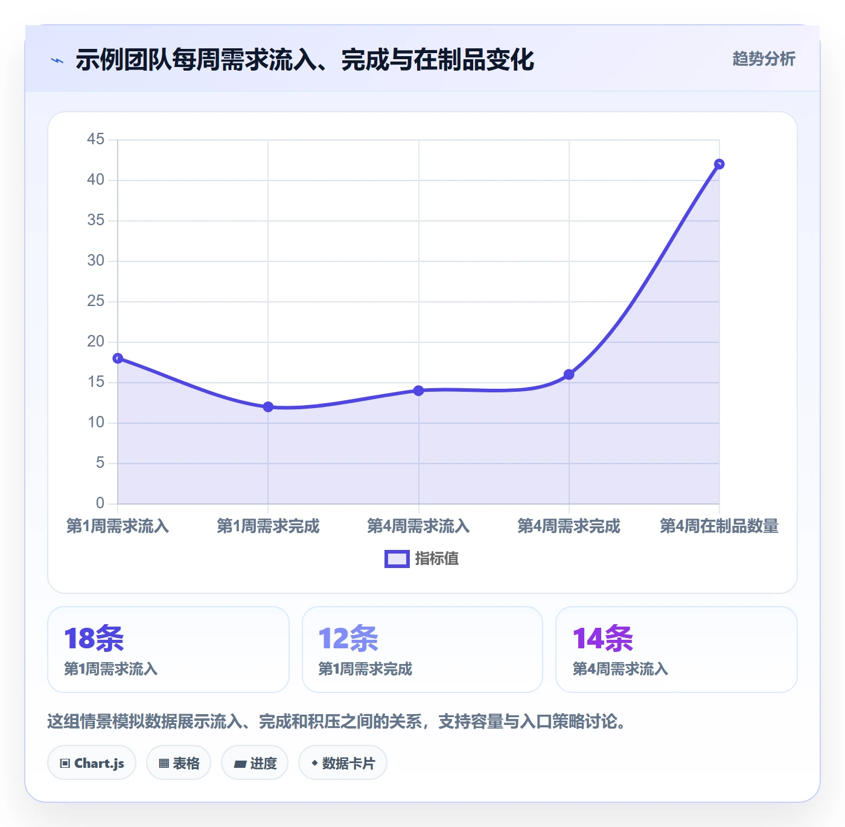Select the 第4周在制品数量 data point at 42
Screen dimensions: 845x827
coord(719,164)
